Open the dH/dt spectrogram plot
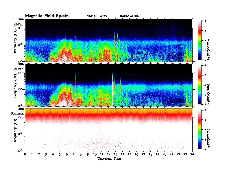 109,40
